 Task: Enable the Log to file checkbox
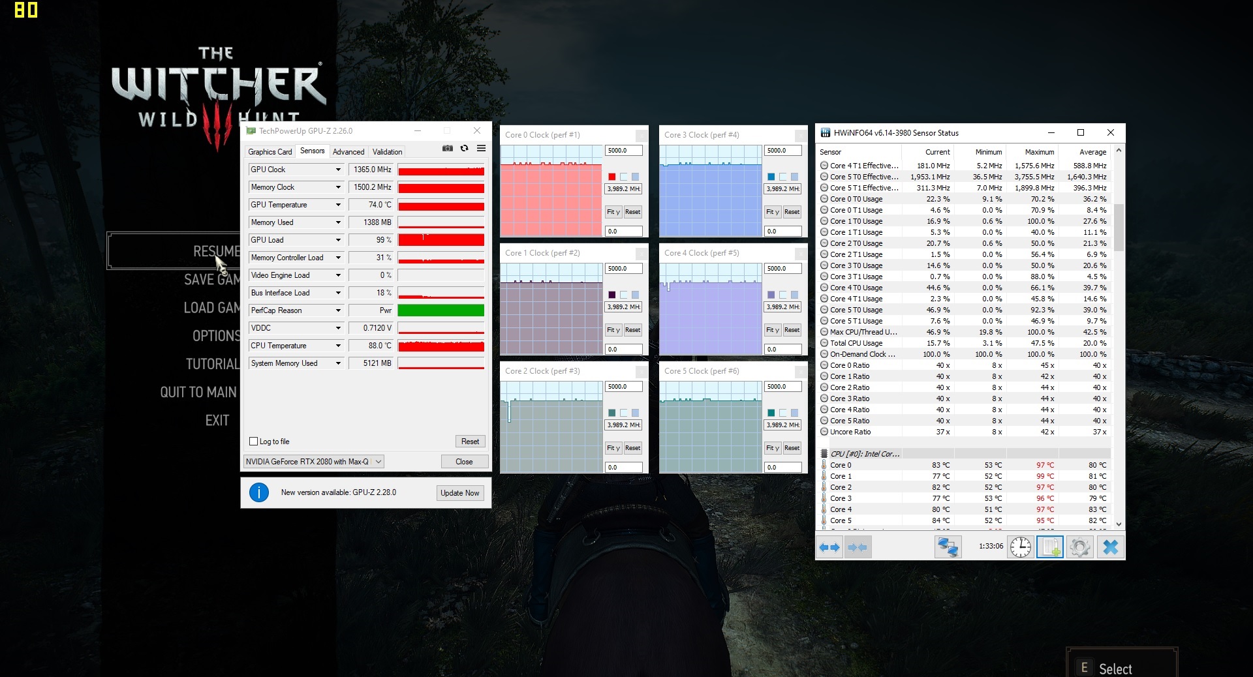click(254, 442)
